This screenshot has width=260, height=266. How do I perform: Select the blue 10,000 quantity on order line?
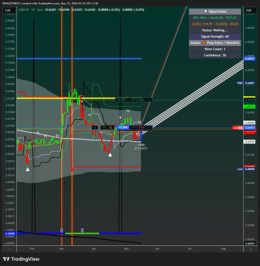[x=123, y=127]
